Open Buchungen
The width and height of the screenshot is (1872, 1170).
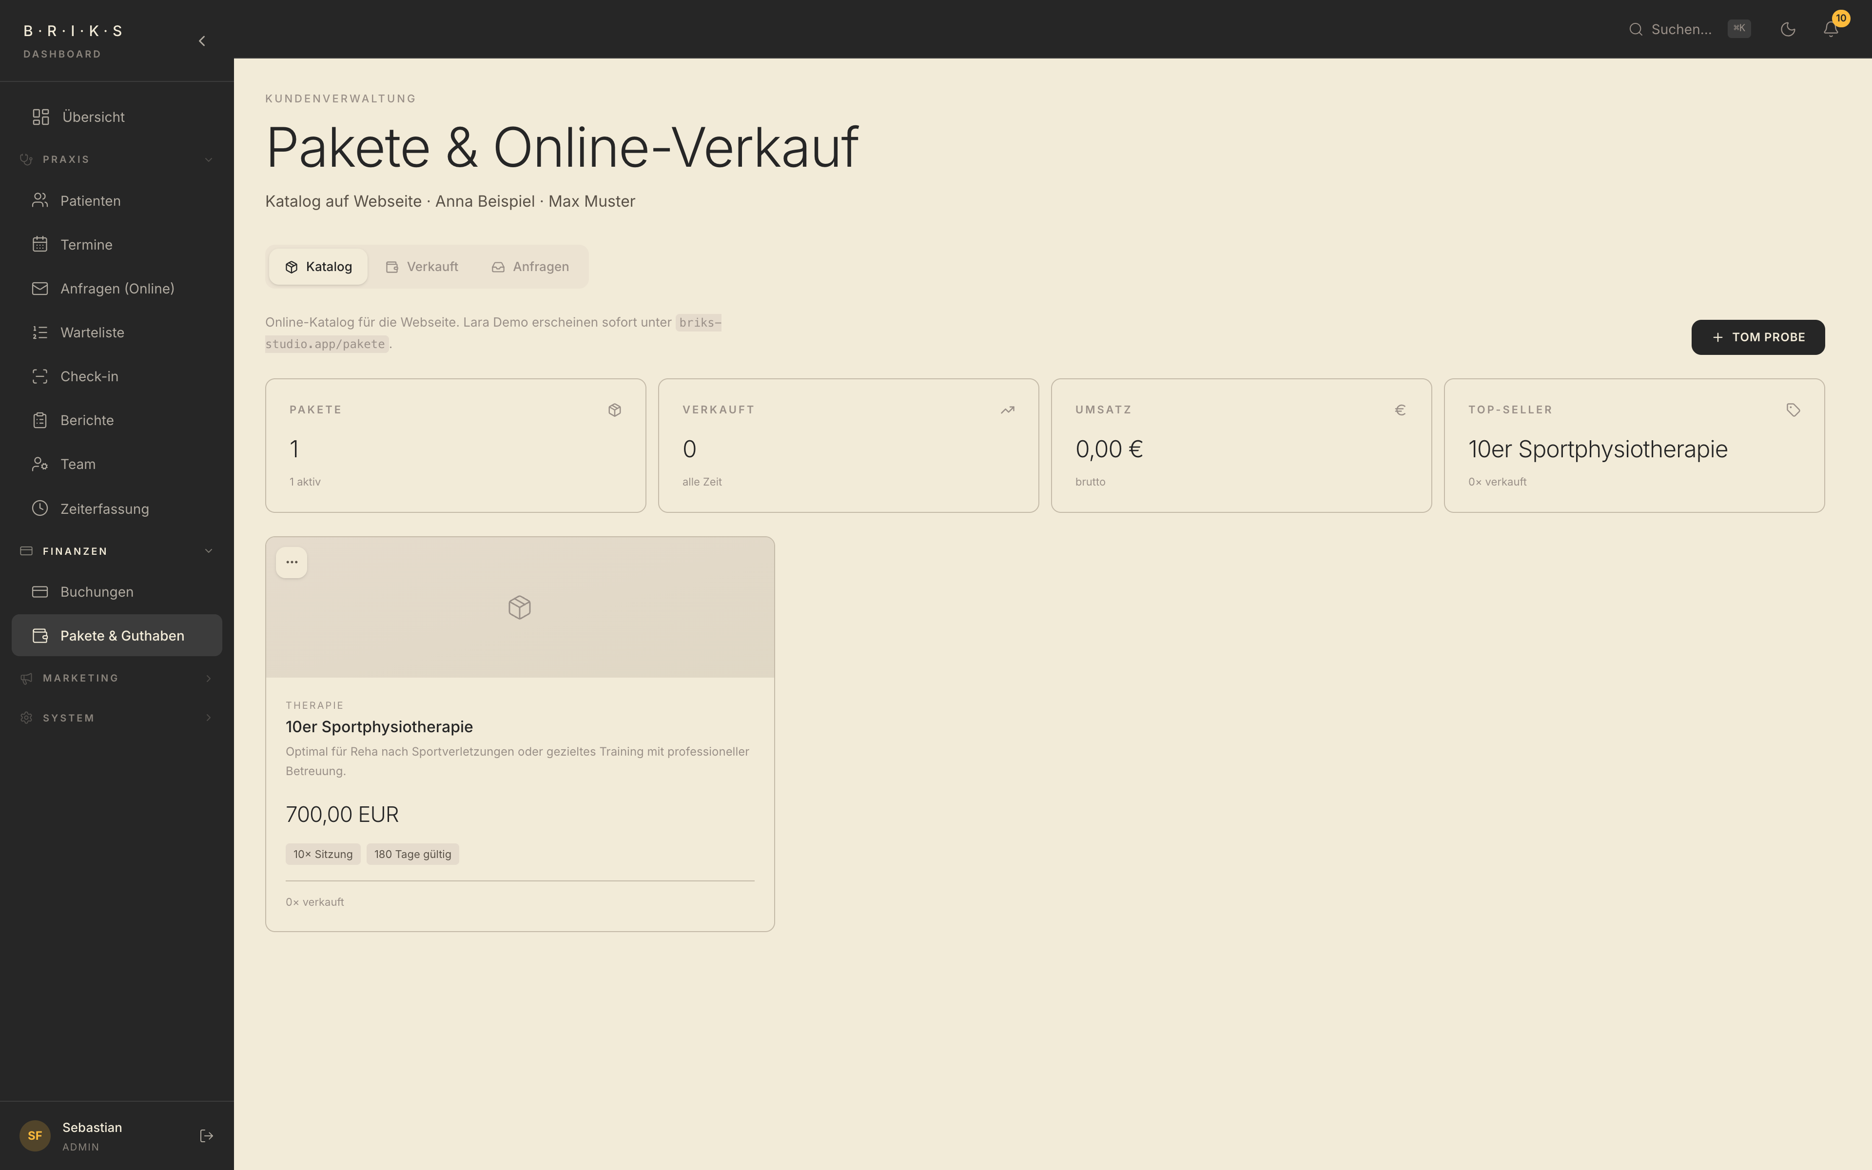click(117, 592)
